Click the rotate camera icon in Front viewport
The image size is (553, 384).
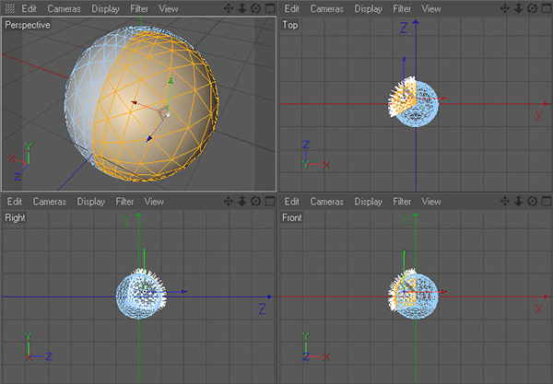(532, 201)
